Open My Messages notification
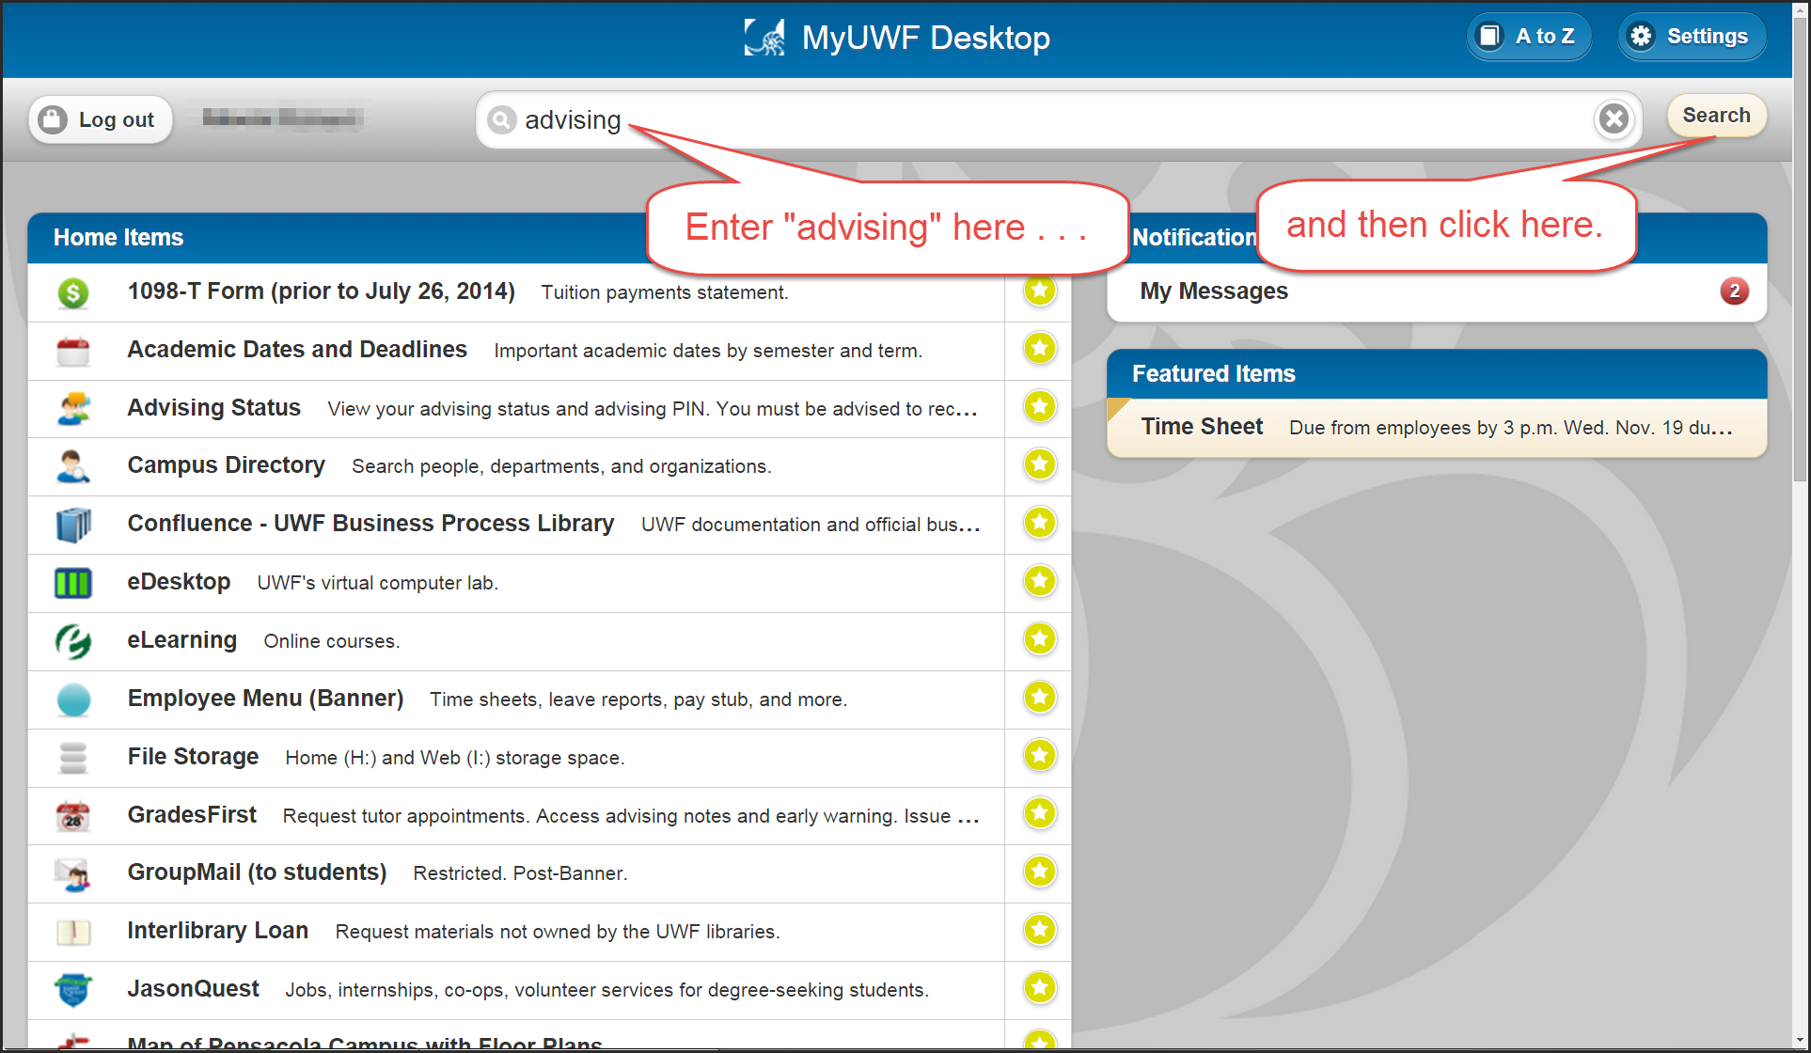Image resolution: width=1811 pixels, height=1053 pixels. coord(1437,292)
